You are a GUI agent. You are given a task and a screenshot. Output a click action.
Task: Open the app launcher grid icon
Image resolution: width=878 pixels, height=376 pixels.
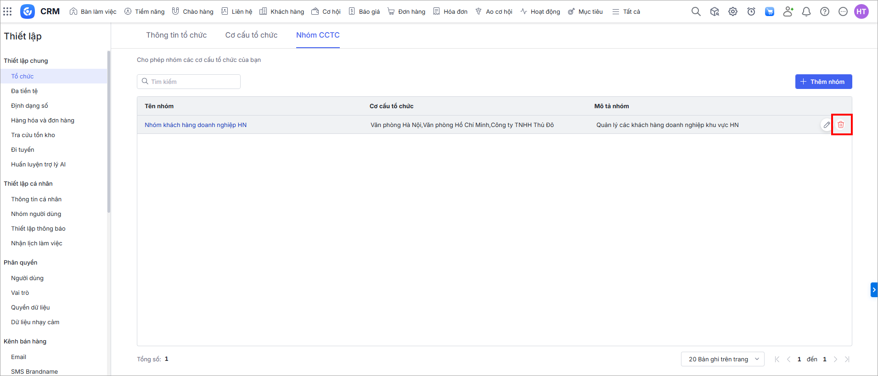pos(7,11)
